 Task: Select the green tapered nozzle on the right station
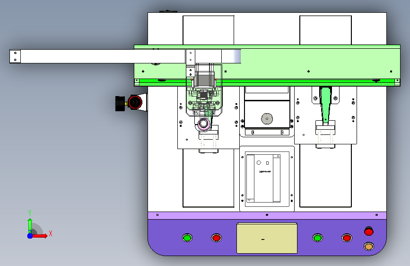[325, 105]
